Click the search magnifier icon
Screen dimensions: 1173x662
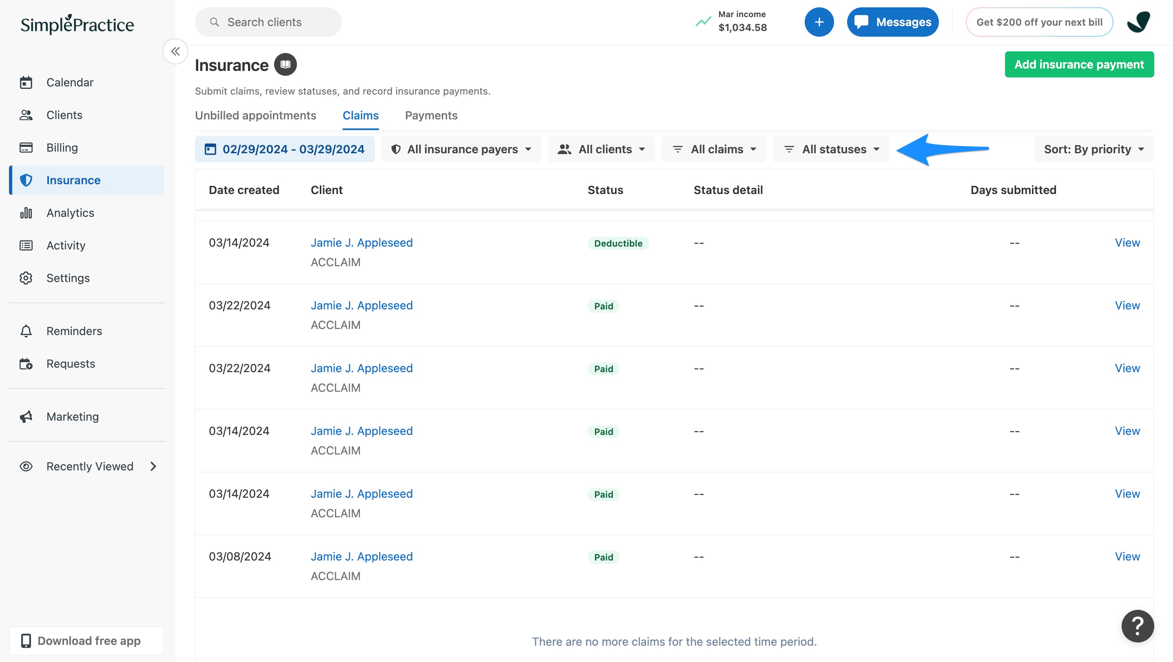pos(215,22)
